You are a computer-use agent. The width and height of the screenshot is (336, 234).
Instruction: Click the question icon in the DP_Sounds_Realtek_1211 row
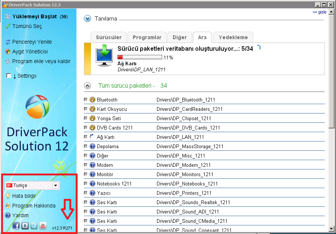click(x=92, y=203)
